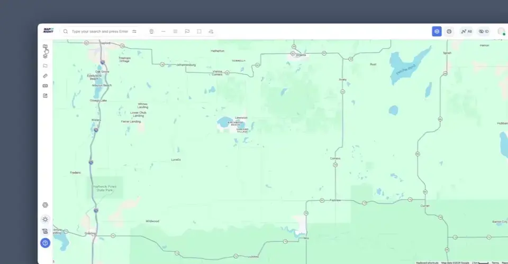The height and width of the screenshot is (264, 508).
Task: Click the 'Frederic' map label
Action: pyautogui.click(x=76, y=173)
